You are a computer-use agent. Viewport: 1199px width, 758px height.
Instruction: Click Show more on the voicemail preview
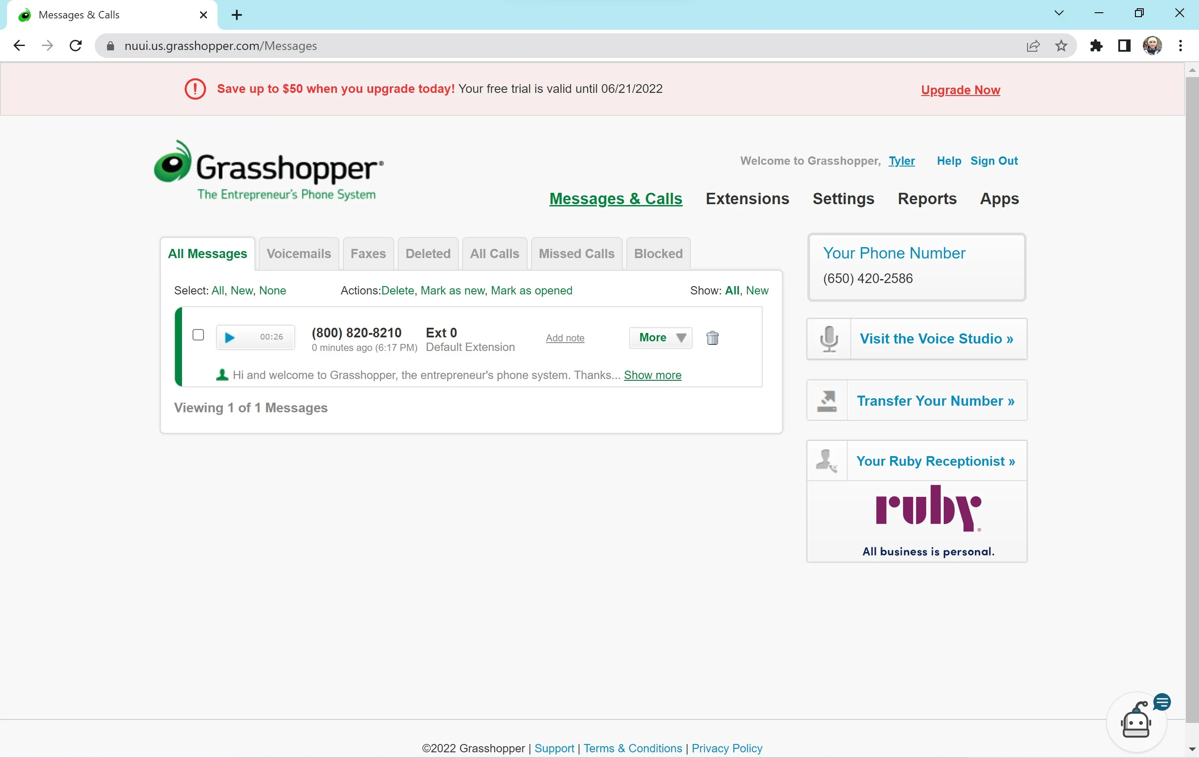[653, 375]
